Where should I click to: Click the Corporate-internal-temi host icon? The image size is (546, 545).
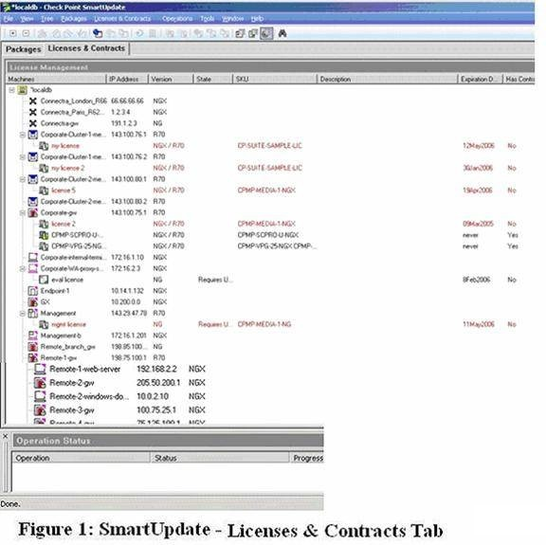(33, 258)
